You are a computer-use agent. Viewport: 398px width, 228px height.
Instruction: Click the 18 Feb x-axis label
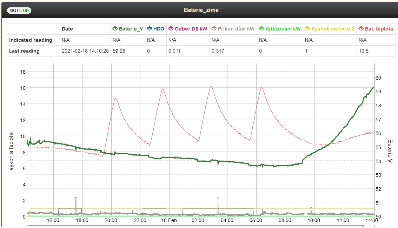coord(169,220)
